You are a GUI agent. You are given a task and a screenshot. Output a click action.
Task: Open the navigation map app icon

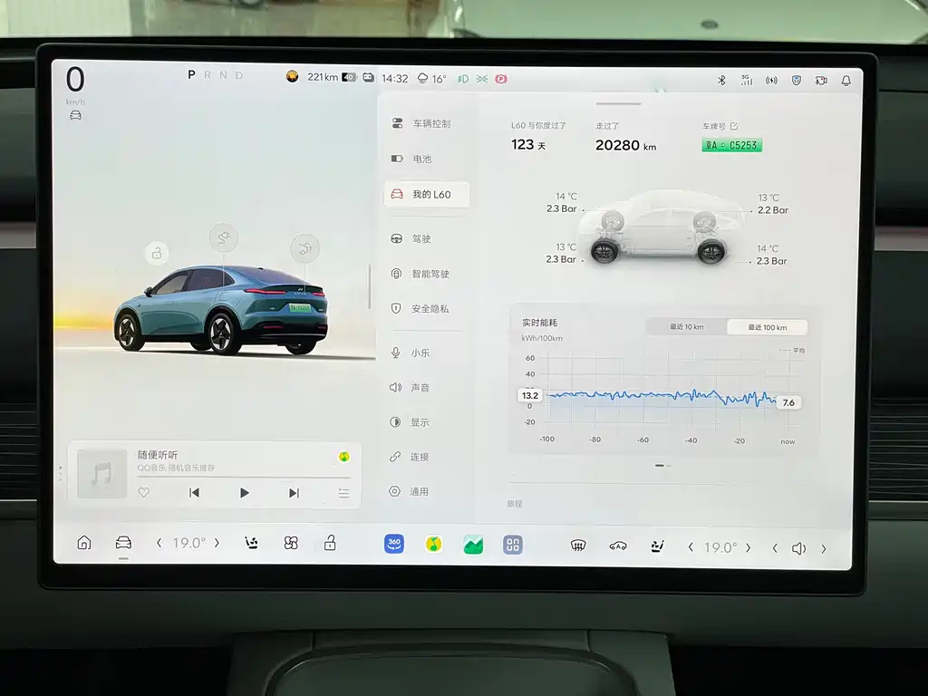(473, 545)
